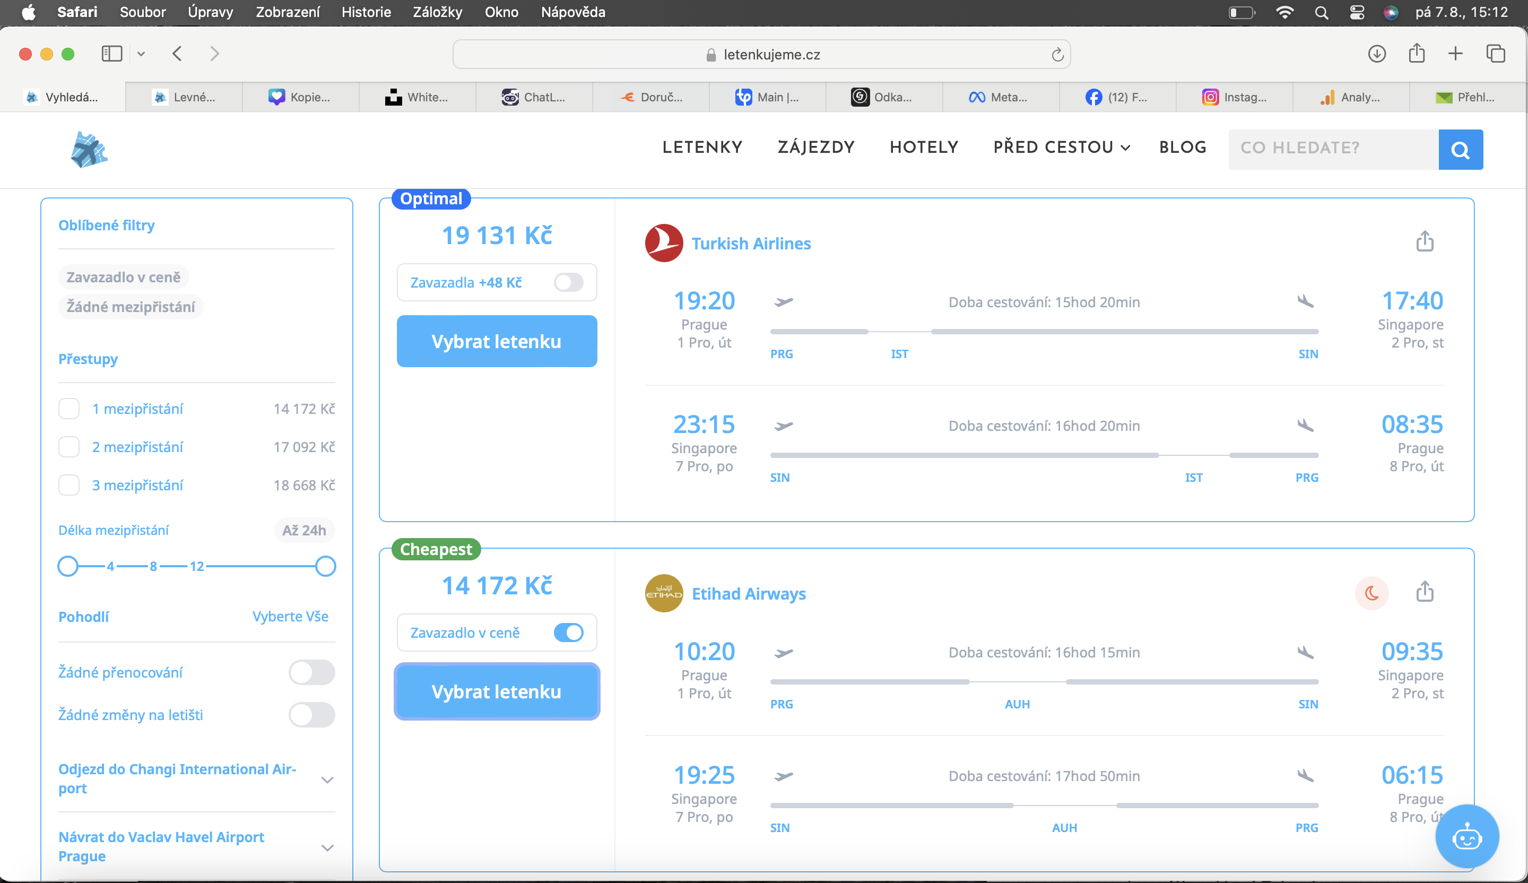Open LETENKY navigation link

[702, 148]
